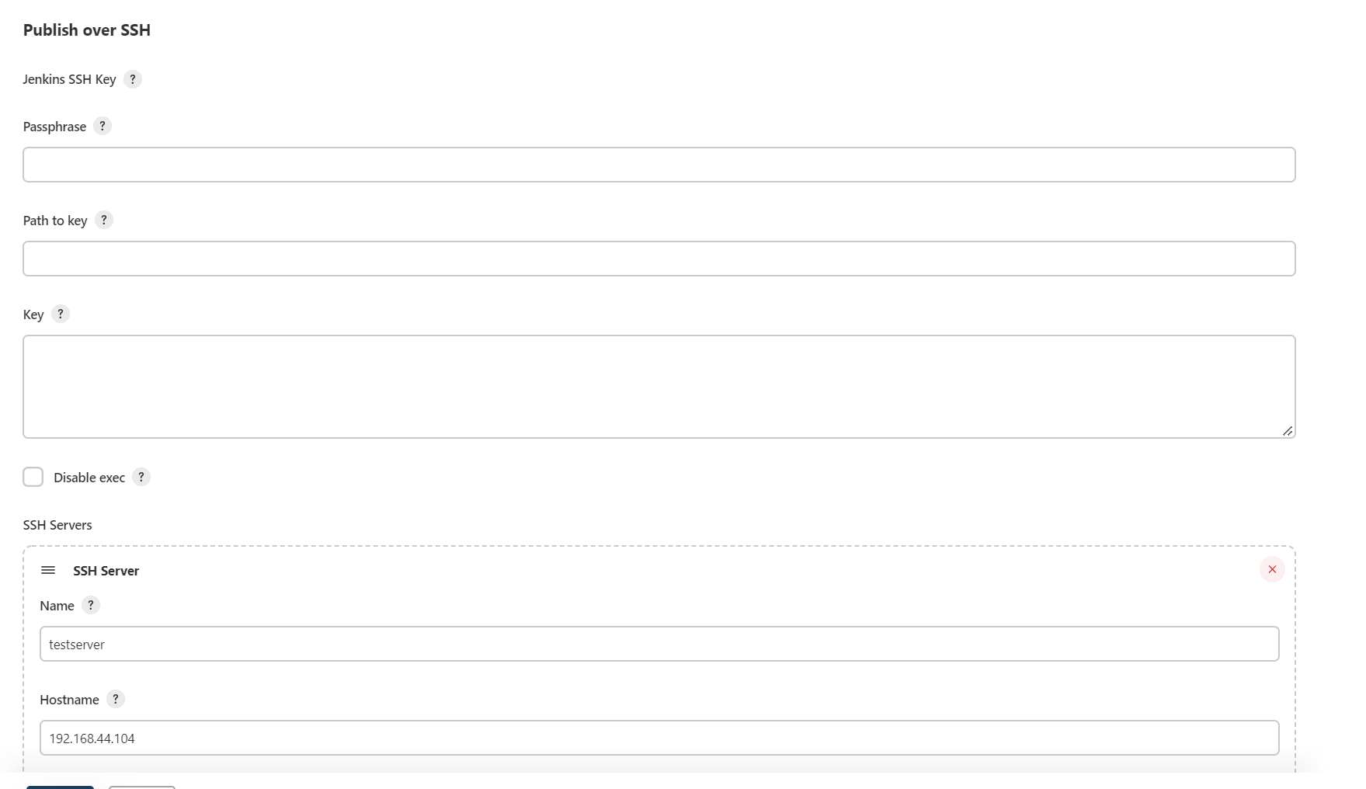Image resolution: width=1366 pixels, height=789 pixels.
Task: Show help for Disable exec option
Action: tap(141, 477)
